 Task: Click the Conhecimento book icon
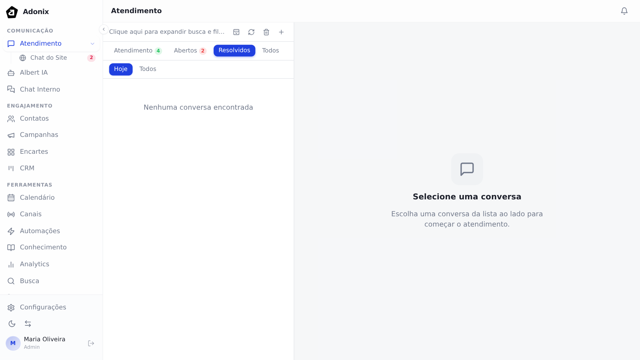[11, 248]
